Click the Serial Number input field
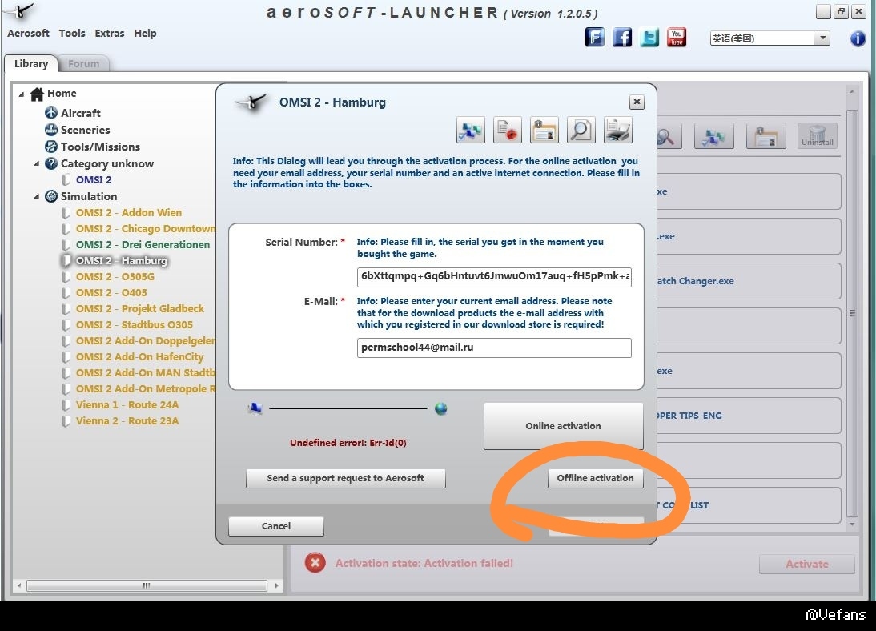The height and width of the screenshot is (631, 876). [x=494, y=276]
